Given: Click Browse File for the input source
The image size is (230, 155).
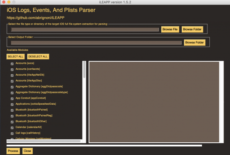Looking at the screenshot, I should [170, 30].
